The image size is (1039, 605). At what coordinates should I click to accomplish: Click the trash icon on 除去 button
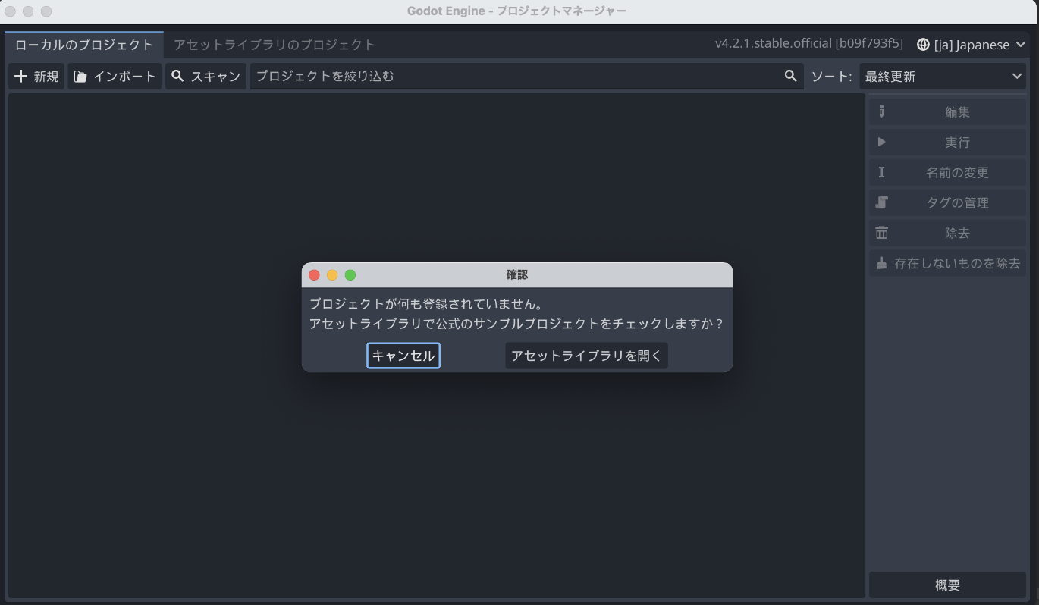(x=881, y=233)
